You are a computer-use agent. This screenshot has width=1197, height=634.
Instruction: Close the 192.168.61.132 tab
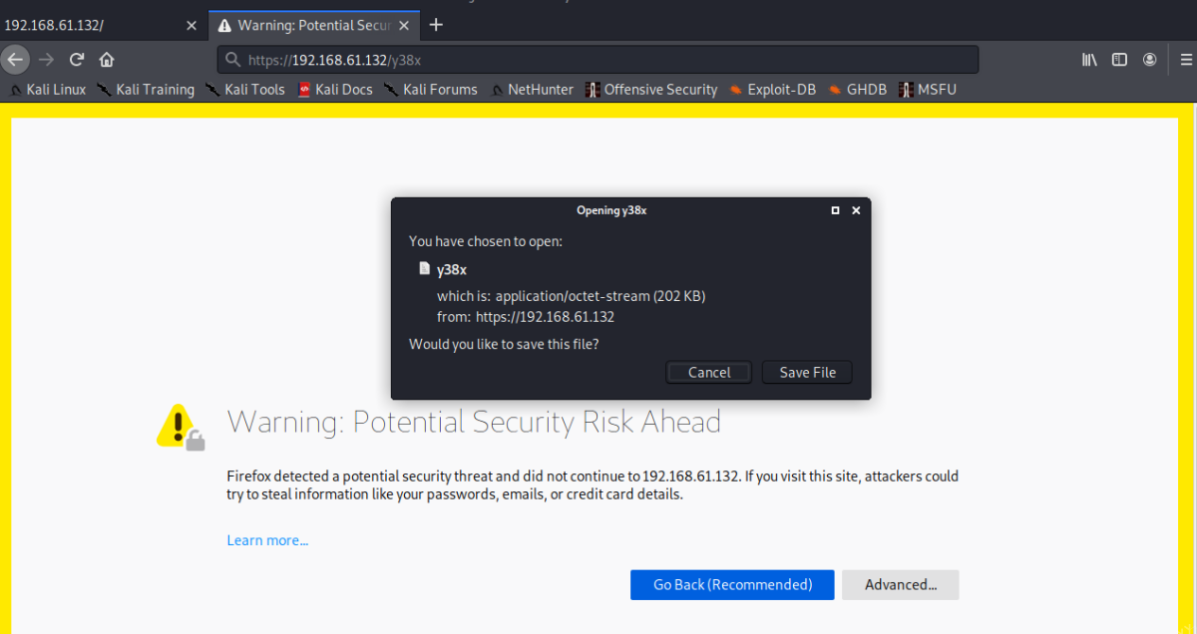[193, 25]
